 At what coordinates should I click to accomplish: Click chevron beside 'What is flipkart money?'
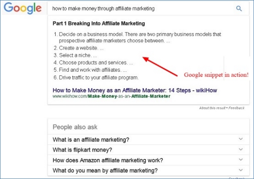(241, 149)
